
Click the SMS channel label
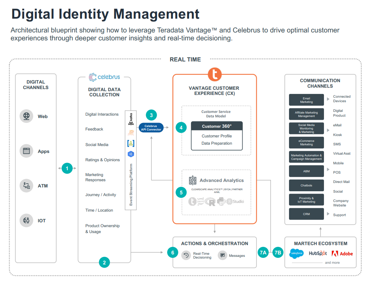(x=337, y=144)
